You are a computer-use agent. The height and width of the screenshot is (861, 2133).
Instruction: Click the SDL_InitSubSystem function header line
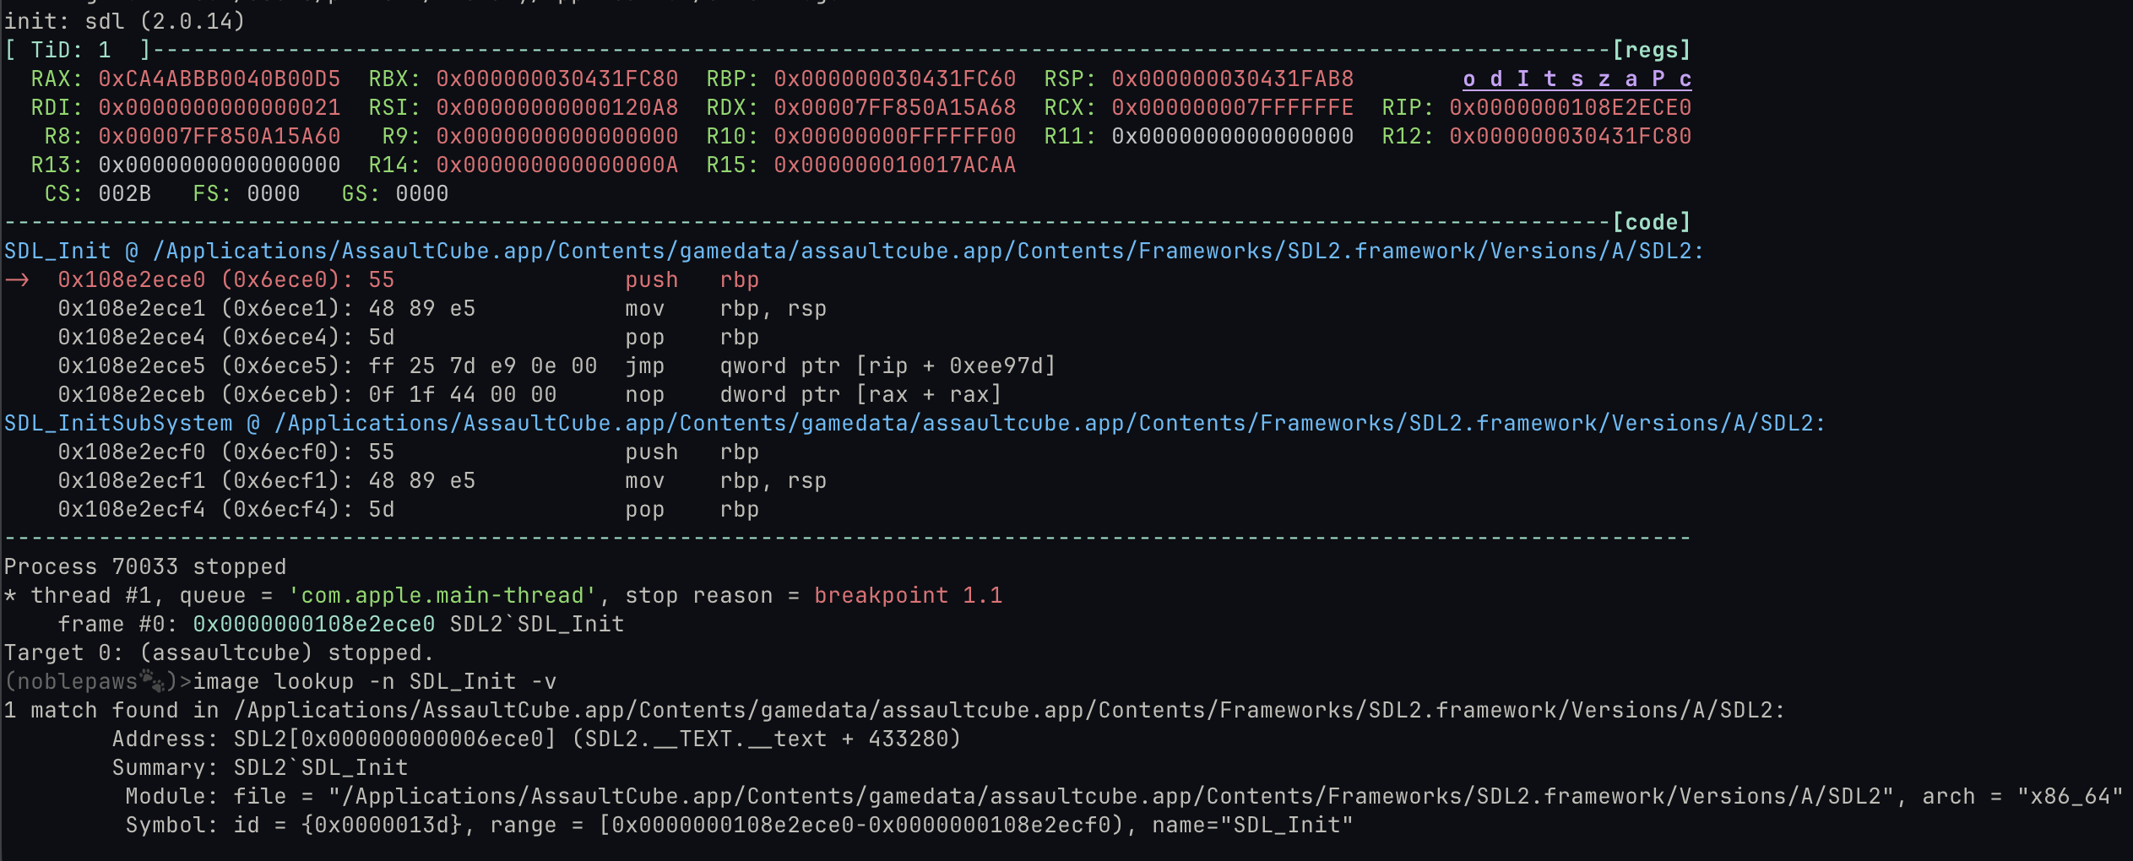point(915,424)
